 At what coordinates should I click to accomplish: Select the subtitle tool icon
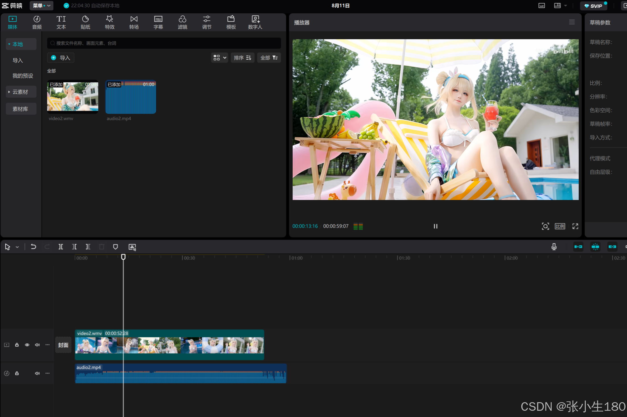158,22
